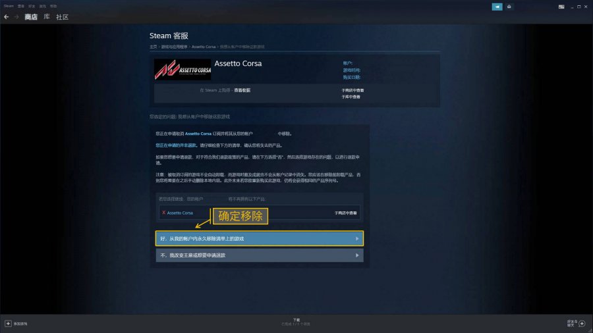
Task: Click the red X next to Assetto Corsa
Action: 164,213
